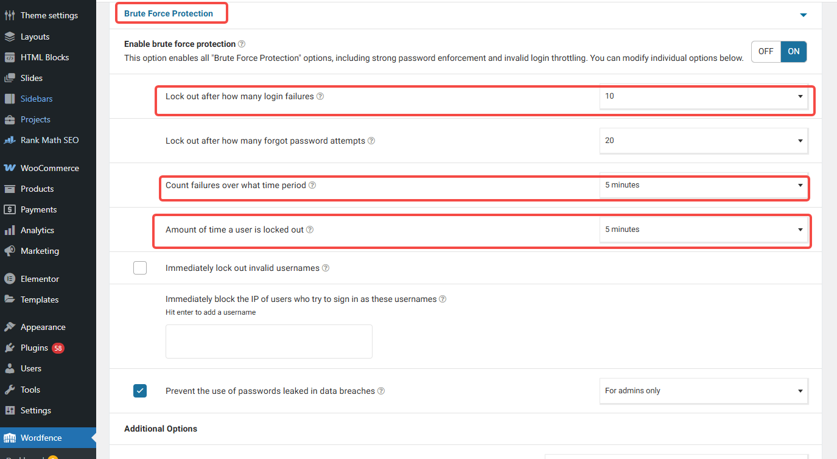Click the Plugins plug icon
Image resolution: width=837 pixels, height=459 pixels.
(x=10, y=348)
